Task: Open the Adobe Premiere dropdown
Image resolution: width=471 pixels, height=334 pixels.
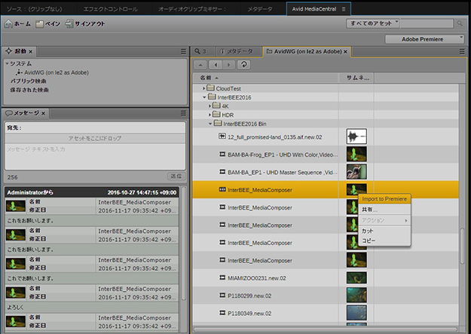Action: (x=426, y=38)
